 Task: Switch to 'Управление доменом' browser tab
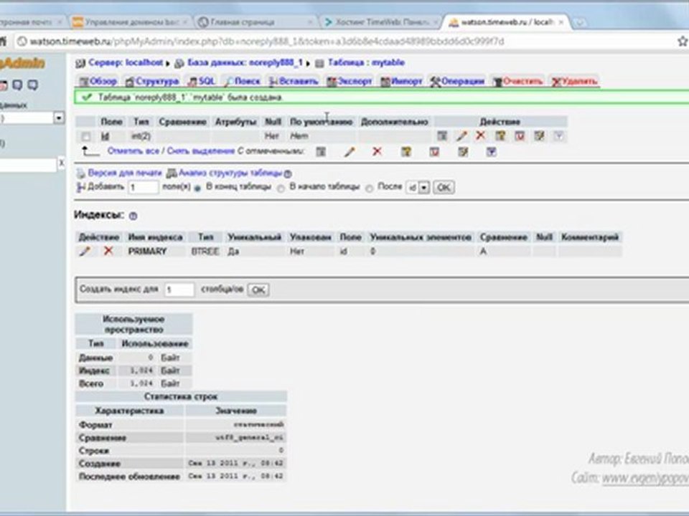130,22
